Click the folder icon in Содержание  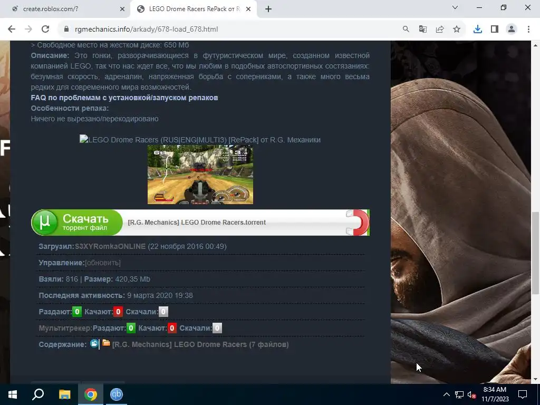click(x=106, y=343)
